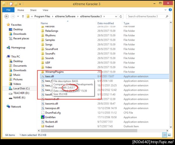
Task: Switch to the Home ribbon tab
Action: click(x=21, y=10)
